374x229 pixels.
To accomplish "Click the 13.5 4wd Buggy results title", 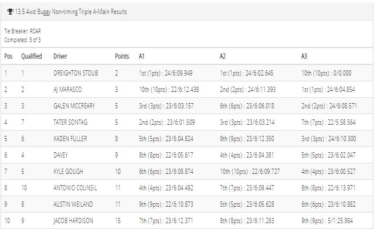I will coord(71,12).
